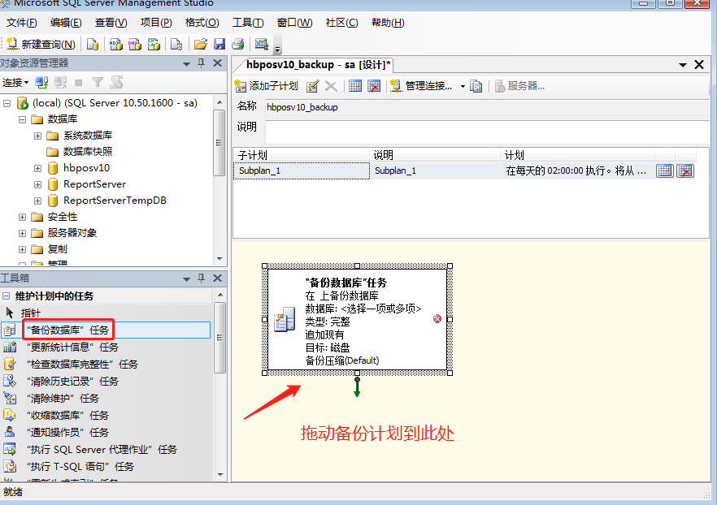
Task: Click the Analysis Services XMLA query icon
Action: [x=154, y=45]
